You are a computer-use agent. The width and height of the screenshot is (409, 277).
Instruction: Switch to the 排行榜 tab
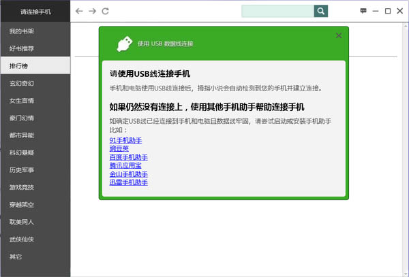tap(19, 66)
